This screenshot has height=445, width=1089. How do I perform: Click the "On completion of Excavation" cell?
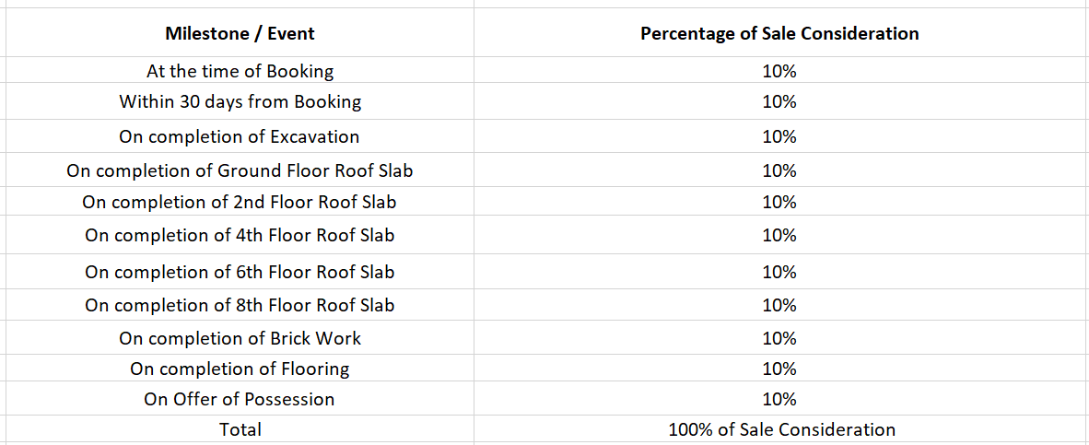point(240,136)
